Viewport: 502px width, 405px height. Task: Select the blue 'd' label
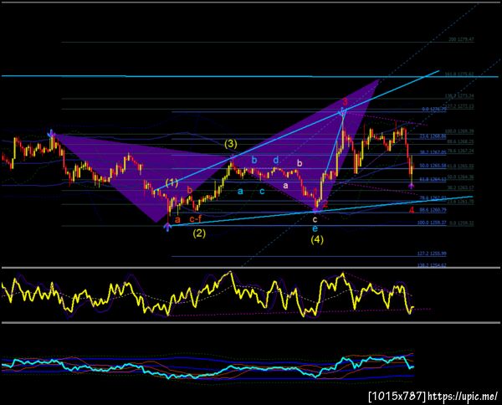click(x=276, y=160)
